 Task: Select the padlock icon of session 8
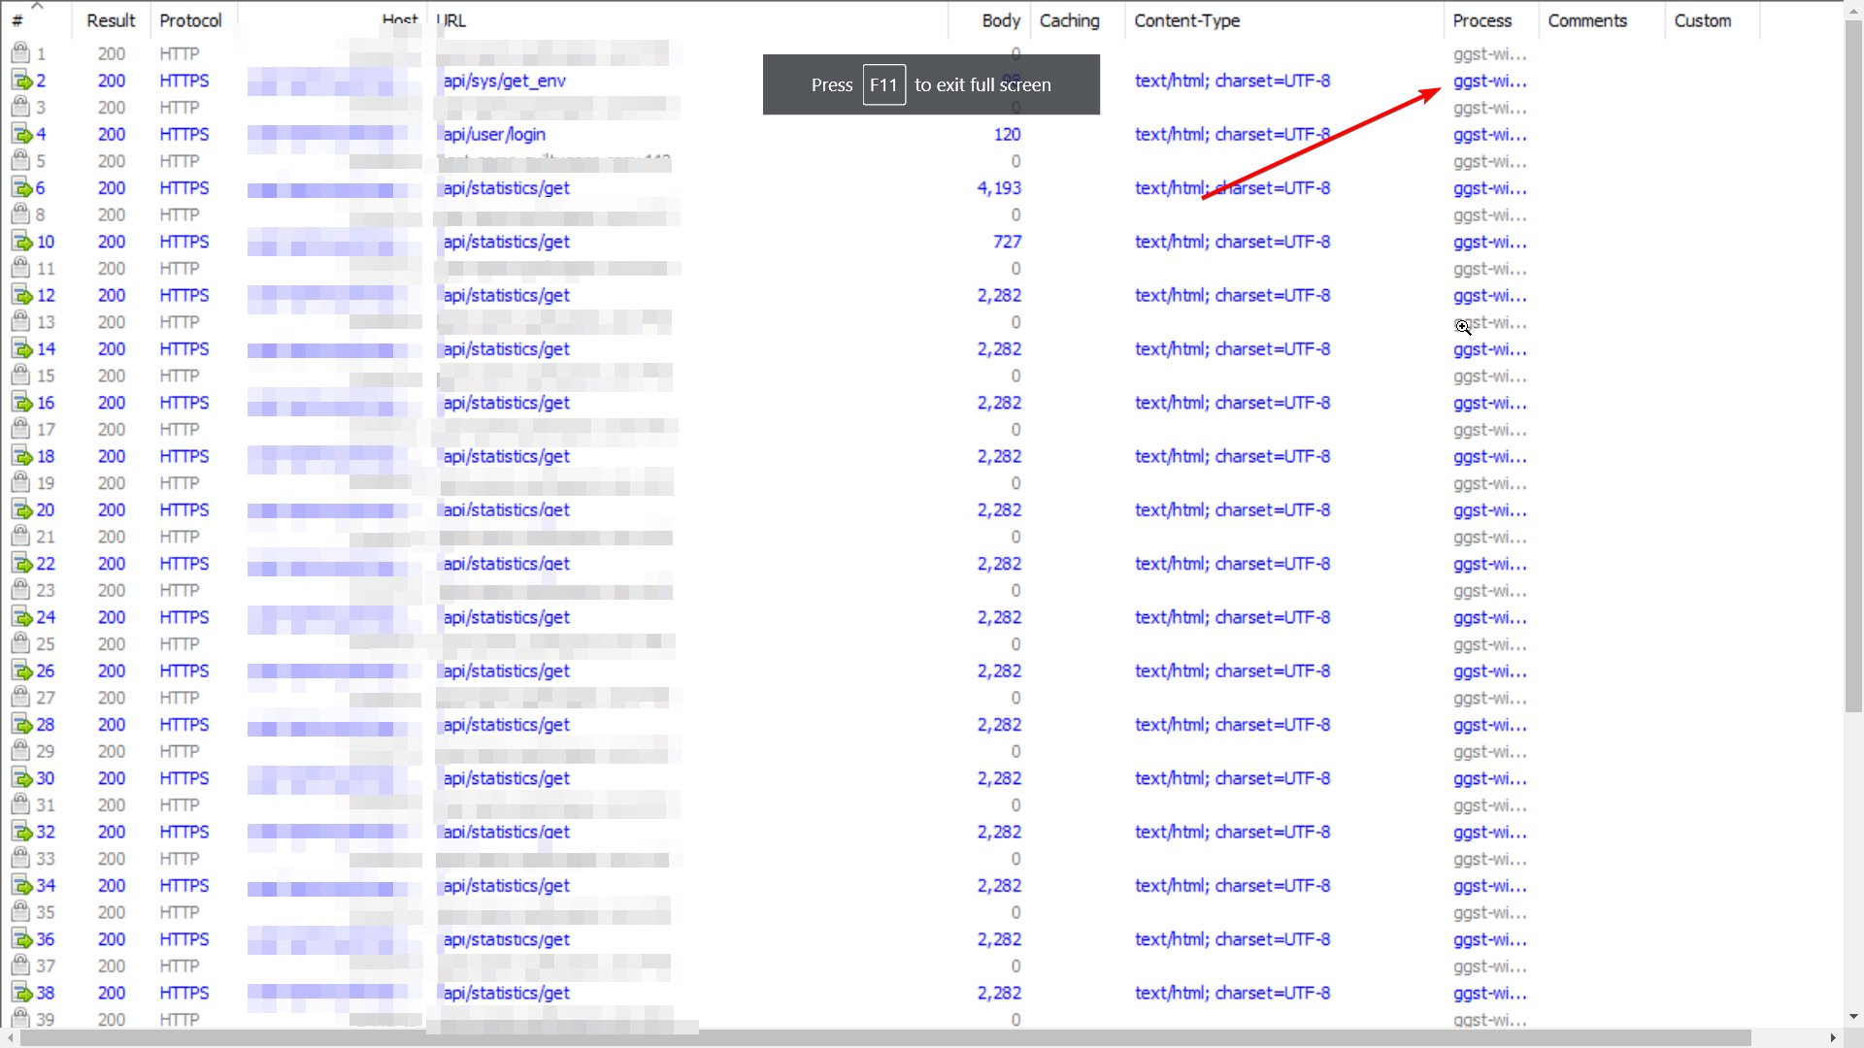20,214
